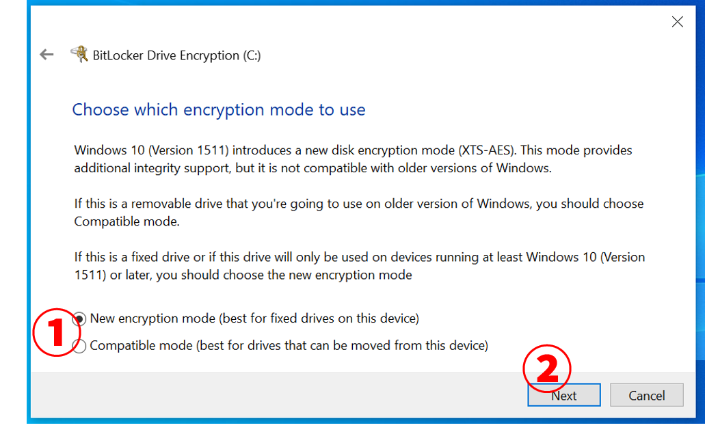The width and height of the screenshot is (705, 434).
Task: Go back using the left arrow icon
Action: coord(46,55)
